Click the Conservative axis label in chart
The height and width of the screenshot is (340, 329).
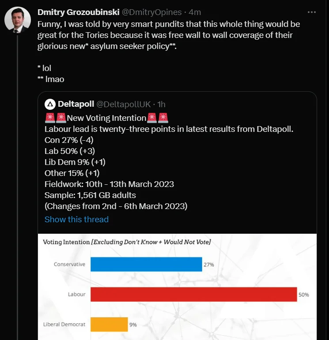pyautogui.click(x=69, y=264)
